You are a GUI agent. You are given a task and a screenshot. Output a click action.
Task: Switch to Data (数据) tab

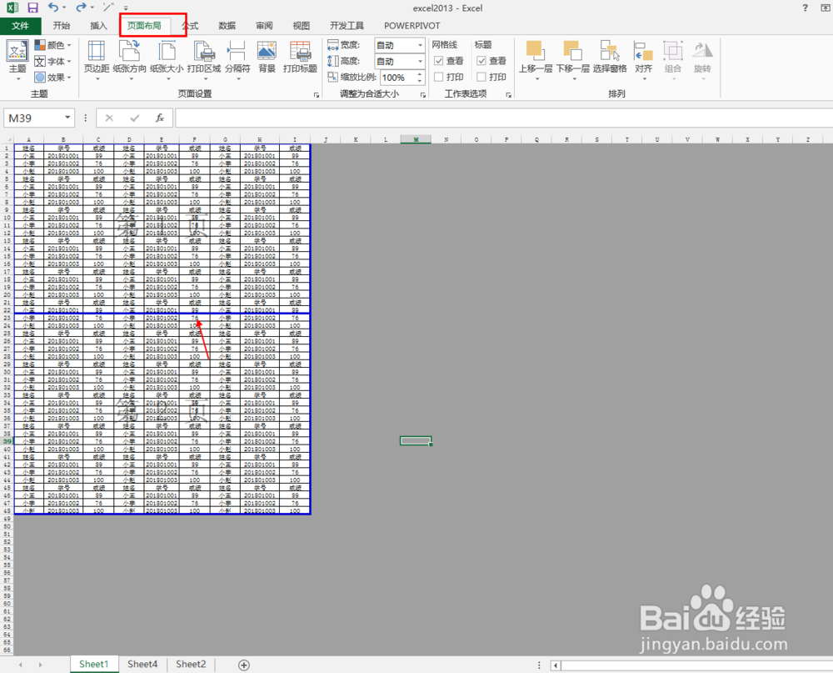click(x=227, y=26)
